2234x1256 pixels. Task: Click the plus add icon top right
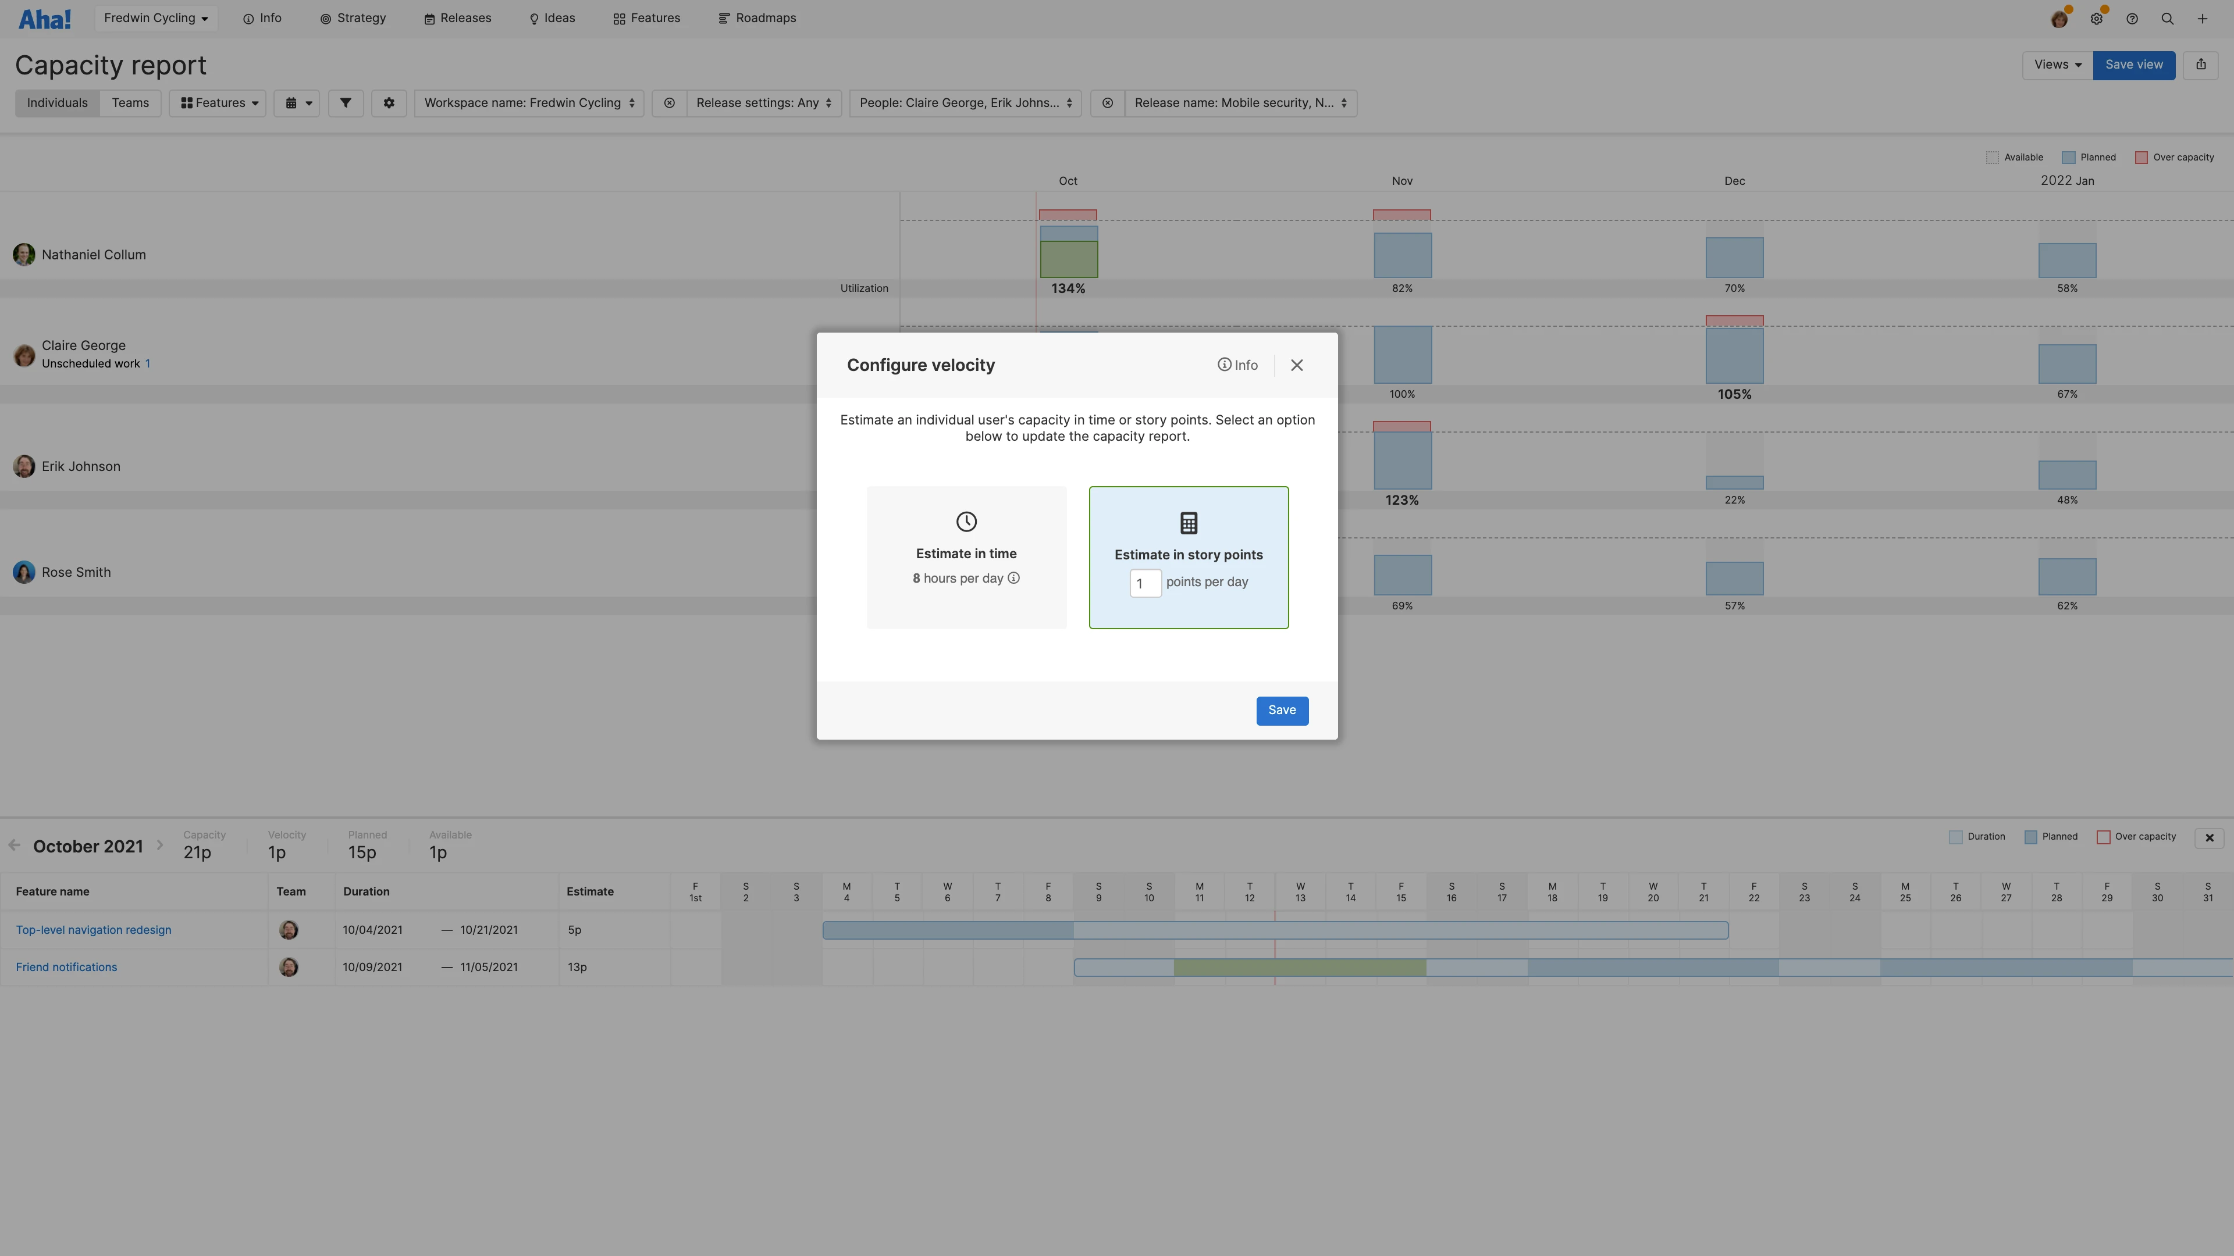(2202, 18)
